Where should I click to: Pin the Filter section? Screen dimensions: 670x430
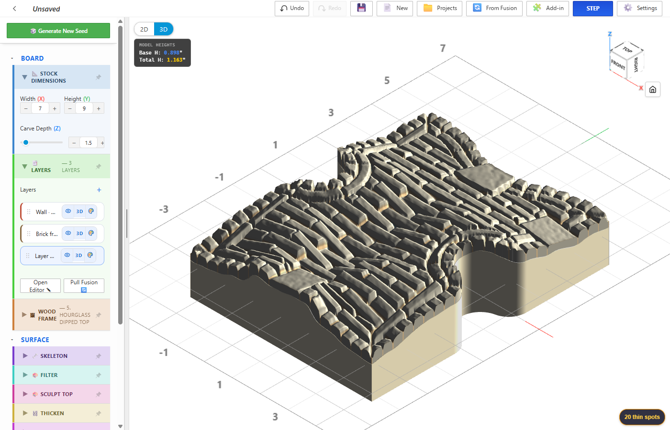[99, 375]
